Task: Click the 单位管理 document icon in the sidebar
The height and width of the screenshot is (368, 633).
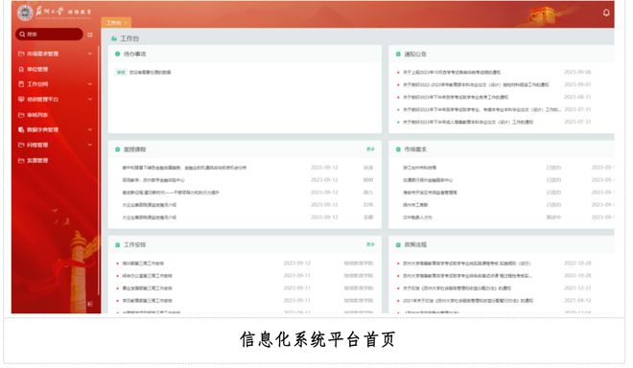Action: click(x=21, y=69)
